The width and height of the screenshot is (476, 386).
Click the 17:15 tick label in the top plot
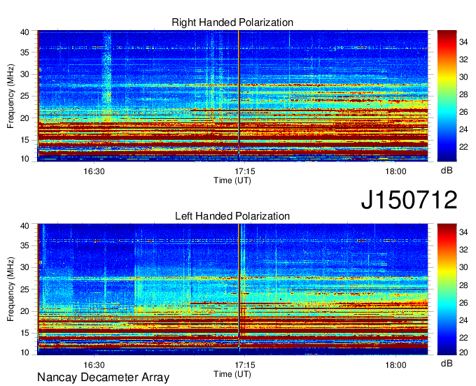coord(245,171)
